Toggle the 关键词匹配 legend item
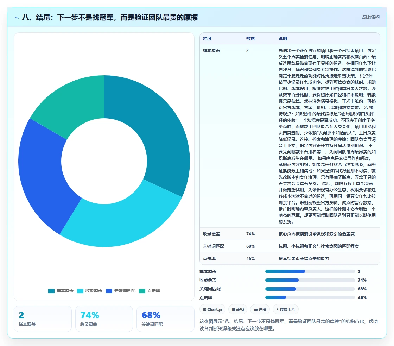The height and width of the screenshot is (346, 394). coord(121,291)
